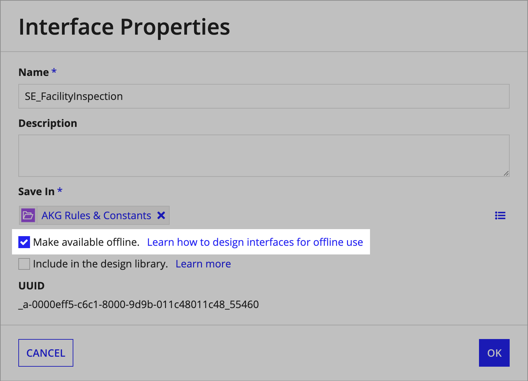Open the folder browse list icon
The width and height of the screenshot is (528, 381).
(500, 215)
